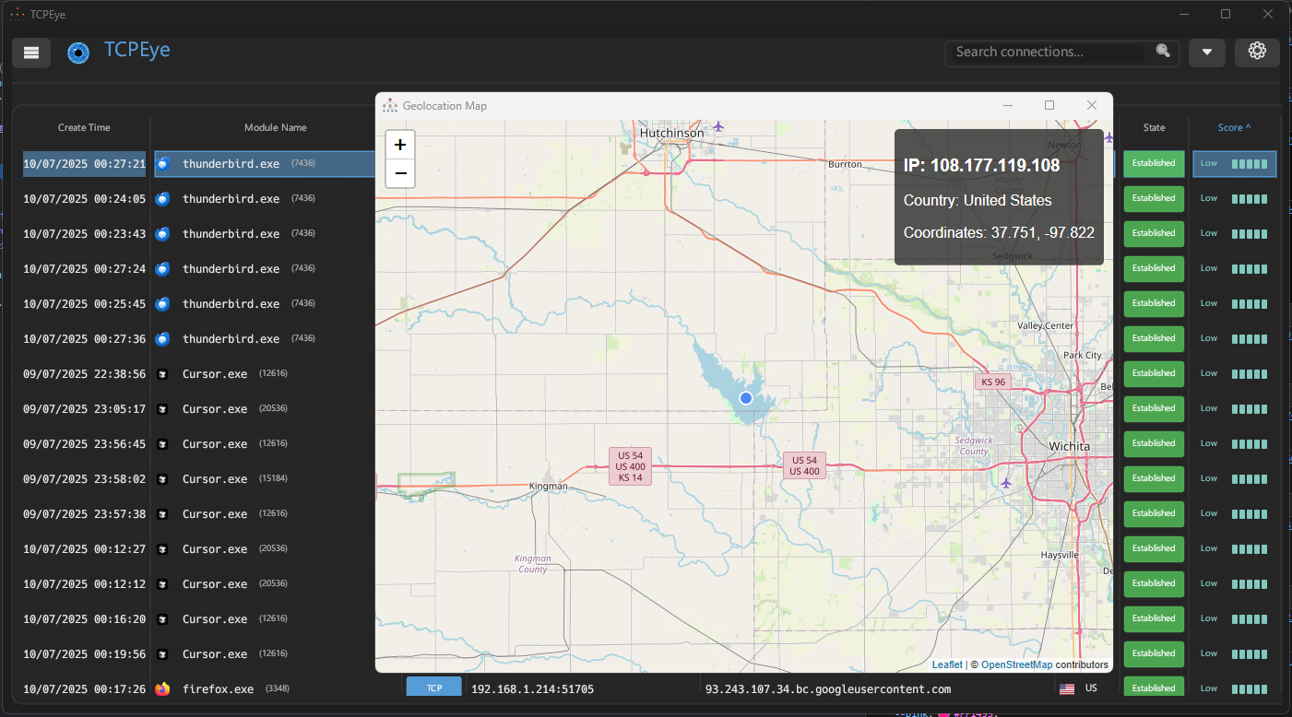The image size is (1292, 717).
Task: Select timestamp 10/07/2025 00:17:26
Action: click(x=84, y=688)
